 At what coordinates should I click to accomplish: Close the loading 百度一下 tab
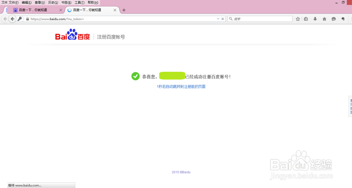(x=115, y=10)
